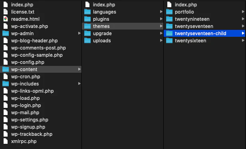Click the twentynineteen folder icon
246x149 pixels.
(x=169, y=19)
